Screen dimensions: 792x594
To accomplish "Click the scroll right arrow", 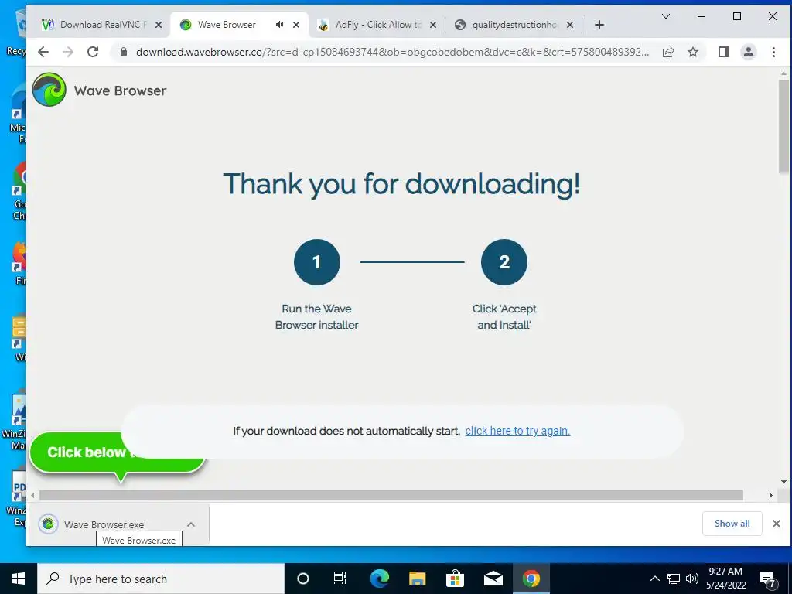I will (771, 496).
